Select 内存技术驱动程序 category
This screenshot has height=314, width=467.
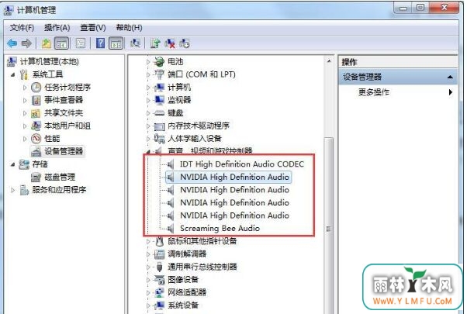pos(199,126)
